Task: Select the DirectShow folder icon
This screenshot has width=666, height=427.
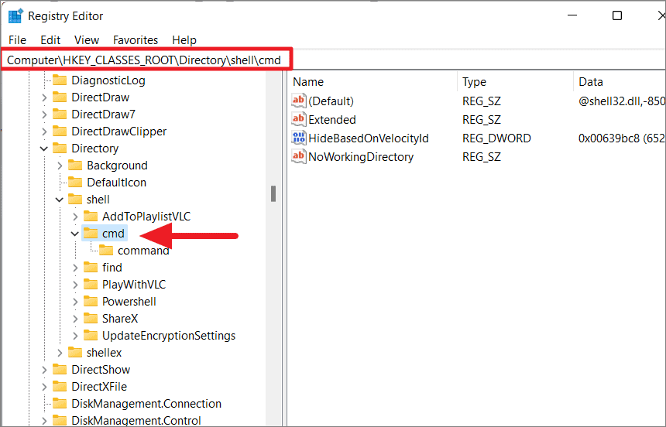Action: (60, 369)
